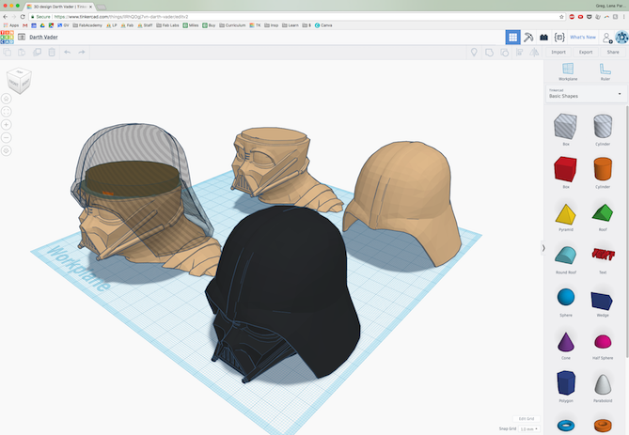Screen dimensions: 629x435
Task: Click the Flip mirror tool icon
Action: [534, 52]
